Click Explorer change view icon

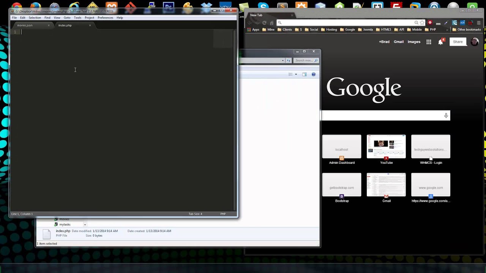point(290,74)
